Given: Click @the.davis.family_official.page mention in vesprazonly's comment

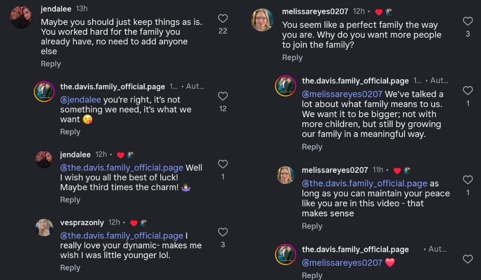Looking at the screenshot, I should (121, 236).
